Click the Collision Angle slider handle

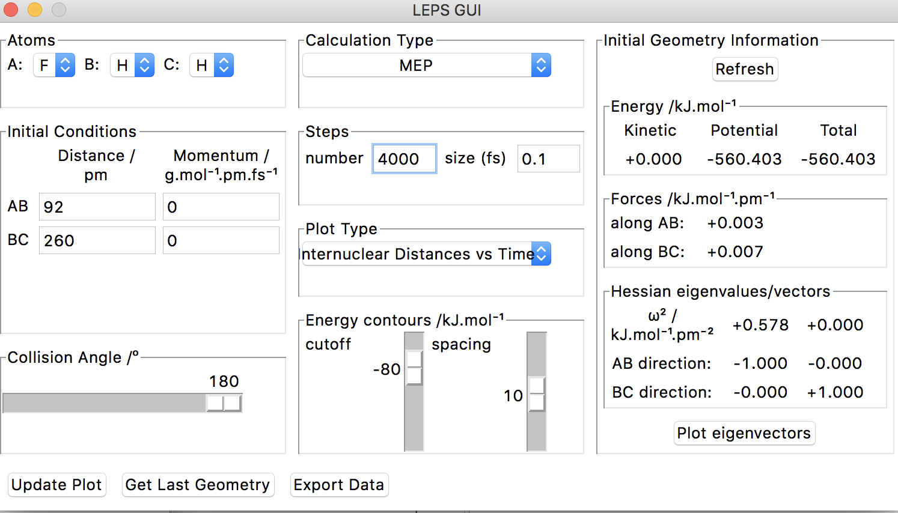(x=224, y=403)
